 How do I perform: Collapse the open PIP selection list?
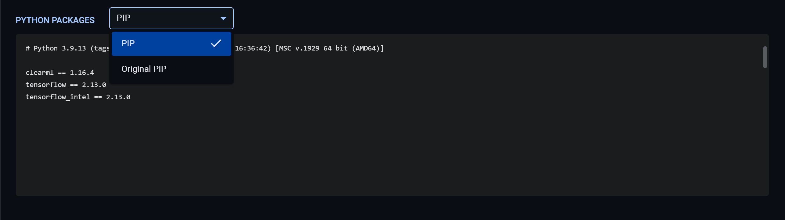171,18
